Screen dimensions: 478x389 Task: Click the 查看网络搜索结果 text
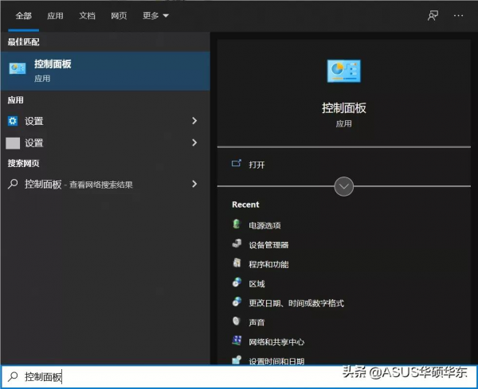[101, 185]
